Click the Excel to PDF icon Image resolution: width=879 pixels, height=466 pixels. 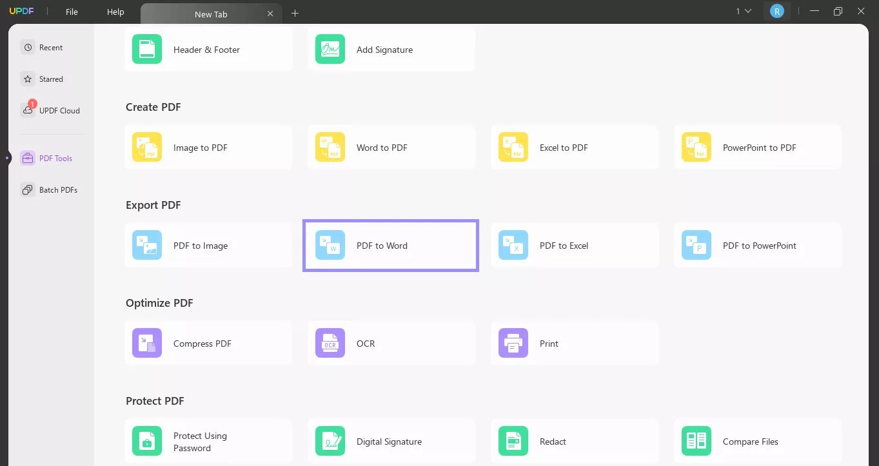coord(513,147)
